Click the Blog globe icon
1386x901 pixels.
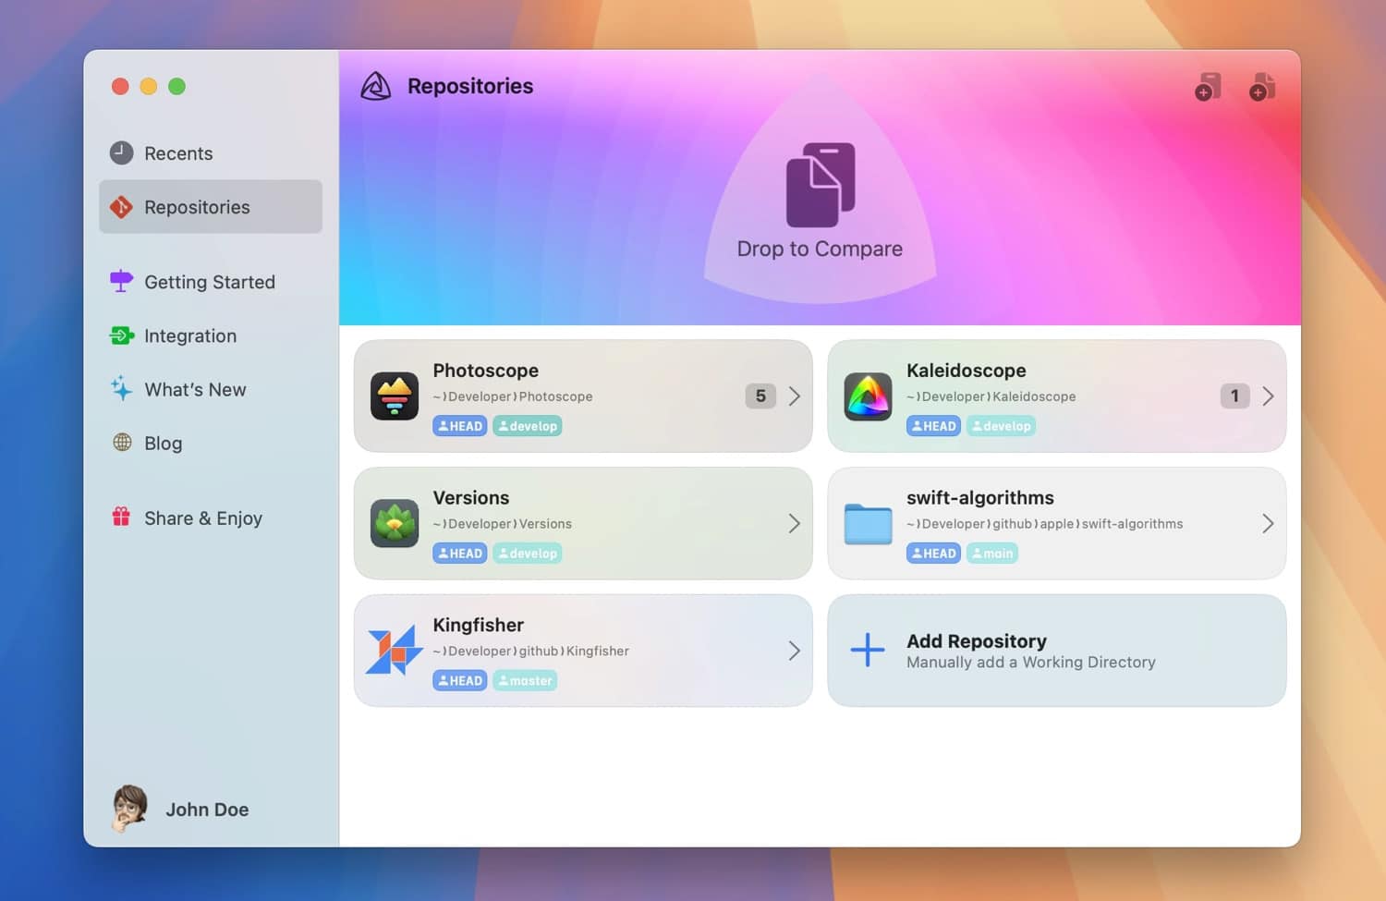tap(122, 442)
